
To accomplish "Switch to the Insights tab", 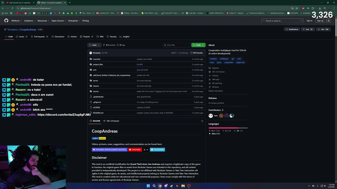I will click(x=125, y=37).
